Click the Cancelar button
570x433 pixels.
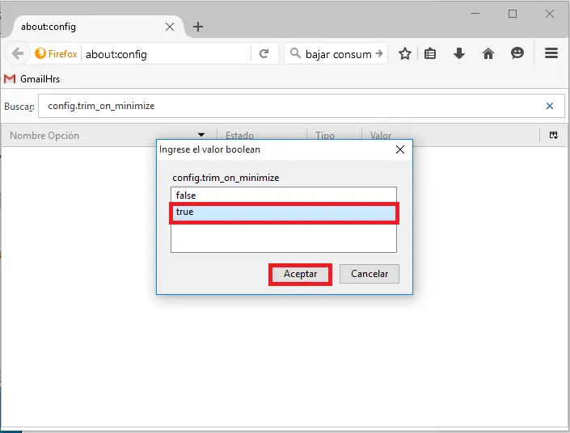pos(369,274)
